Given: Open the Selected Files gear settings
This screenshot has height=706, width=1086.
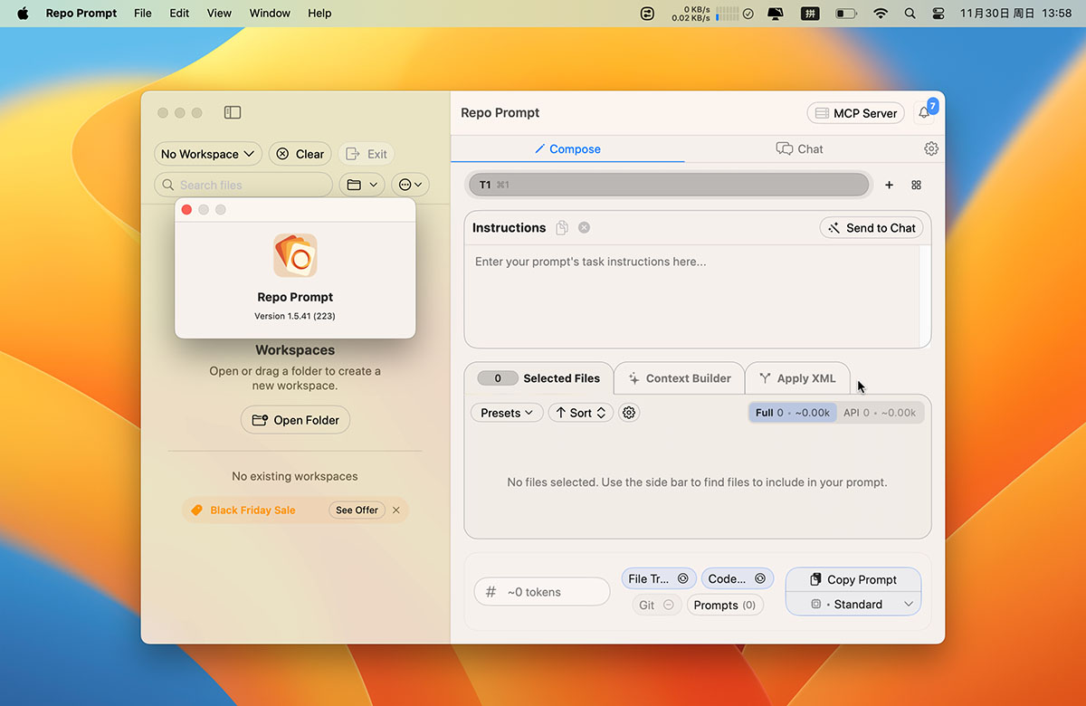Looking at the screenshot, I should 629,413.
